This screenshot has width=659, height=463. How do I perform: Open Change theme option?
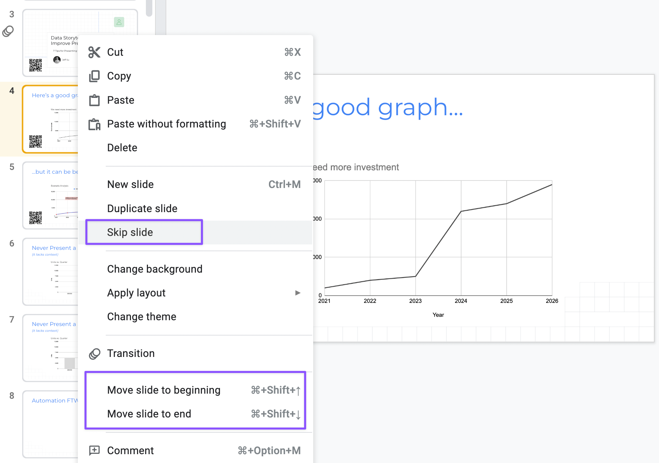pos(141,316)
